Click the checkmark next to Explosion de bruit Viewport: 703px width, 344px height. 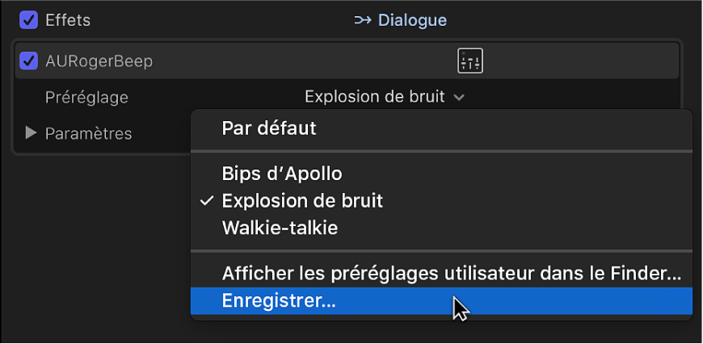click(x=207, y=201)
